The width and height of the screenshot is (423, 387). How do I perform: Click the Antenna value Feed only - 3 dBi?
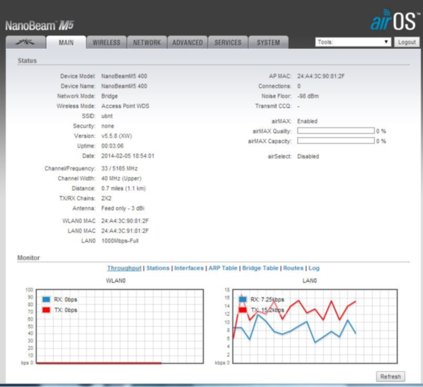[123, 209]
